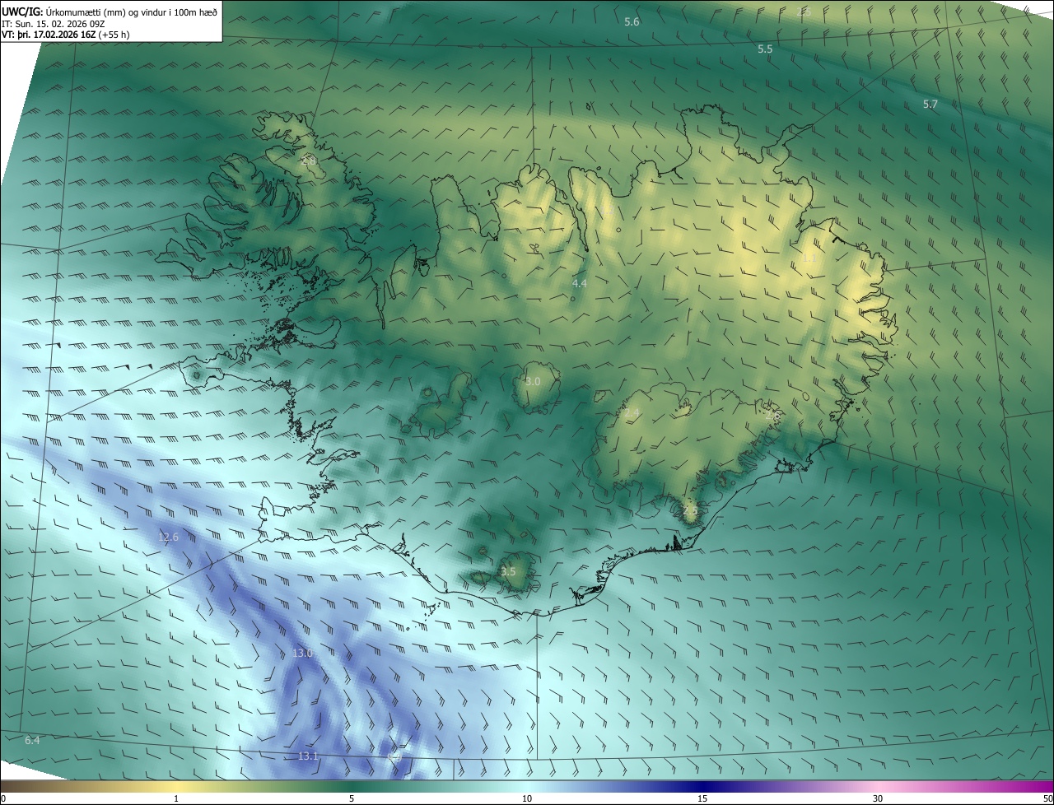This screenshot has height=805, width=1054.
Task: Click the initial time 'IT: Sun. 15. 02. 2026 09Z'
Action: (54, 24)
